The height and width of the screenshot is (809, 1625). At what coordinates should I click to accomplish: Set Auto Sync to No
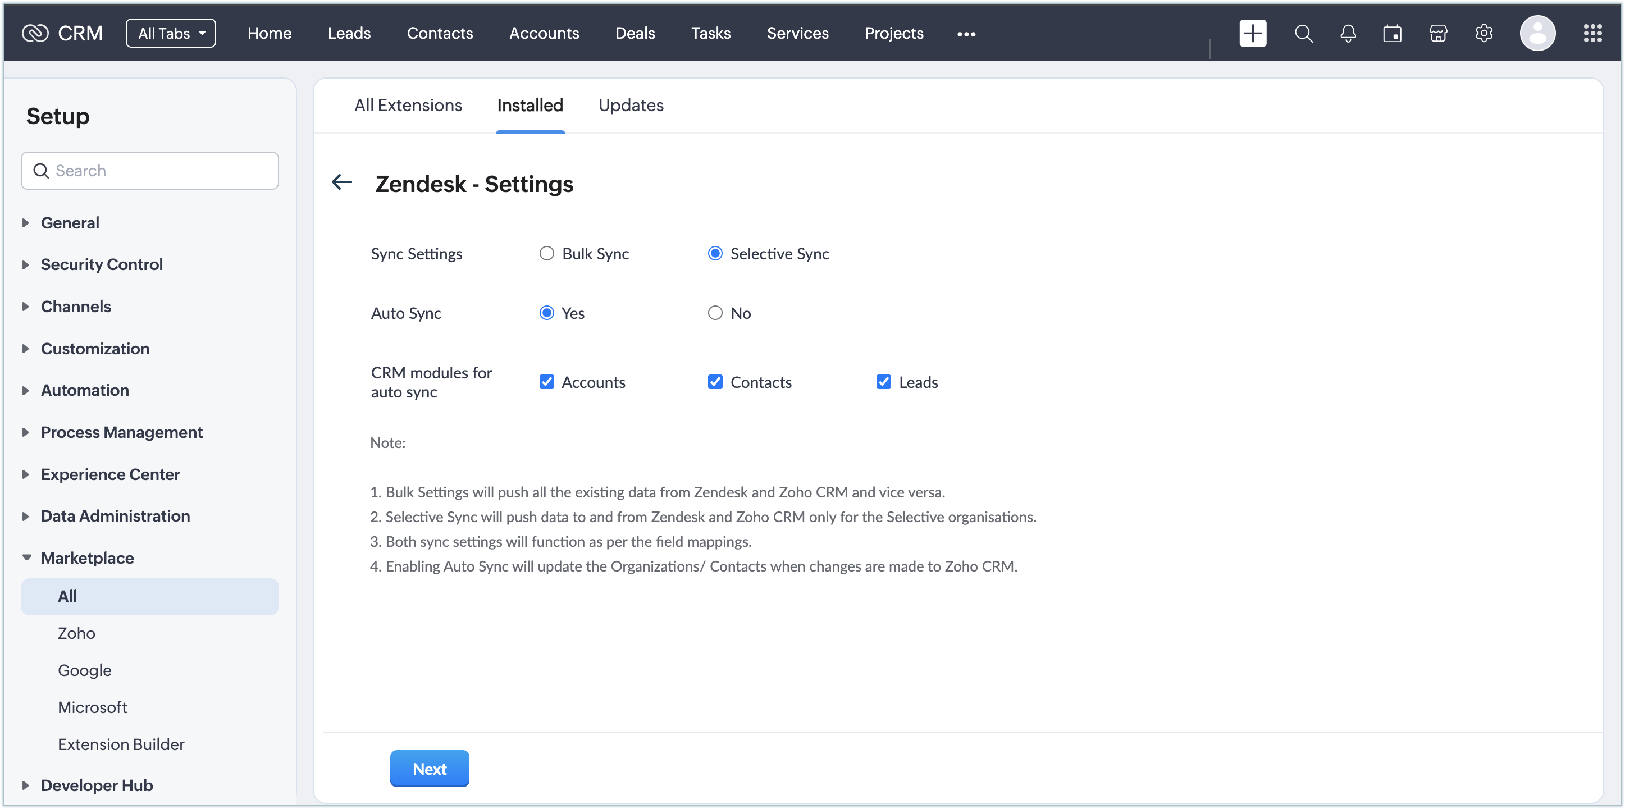(715, 313)
